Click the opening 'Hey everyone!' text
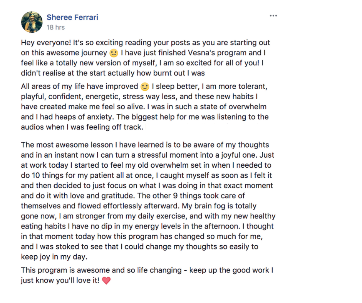 click(x=46, y=43)
